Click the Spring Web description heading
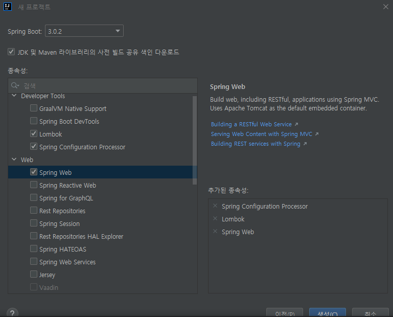The image size is (393, 317). point(227,87)
